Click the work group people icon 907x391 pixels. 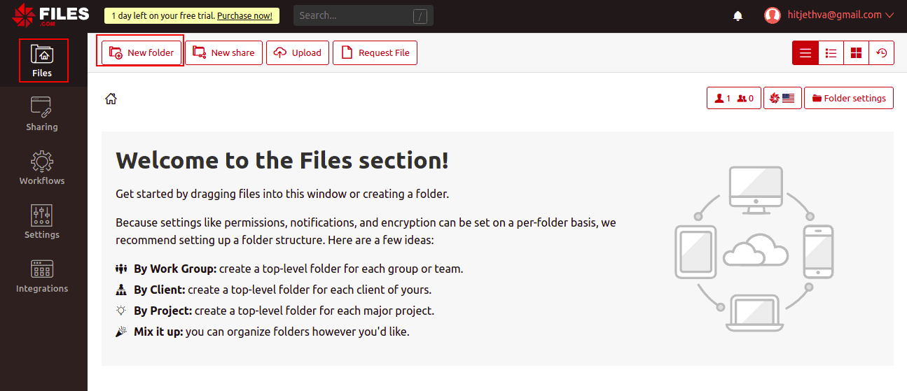click(x=121, y=269)
